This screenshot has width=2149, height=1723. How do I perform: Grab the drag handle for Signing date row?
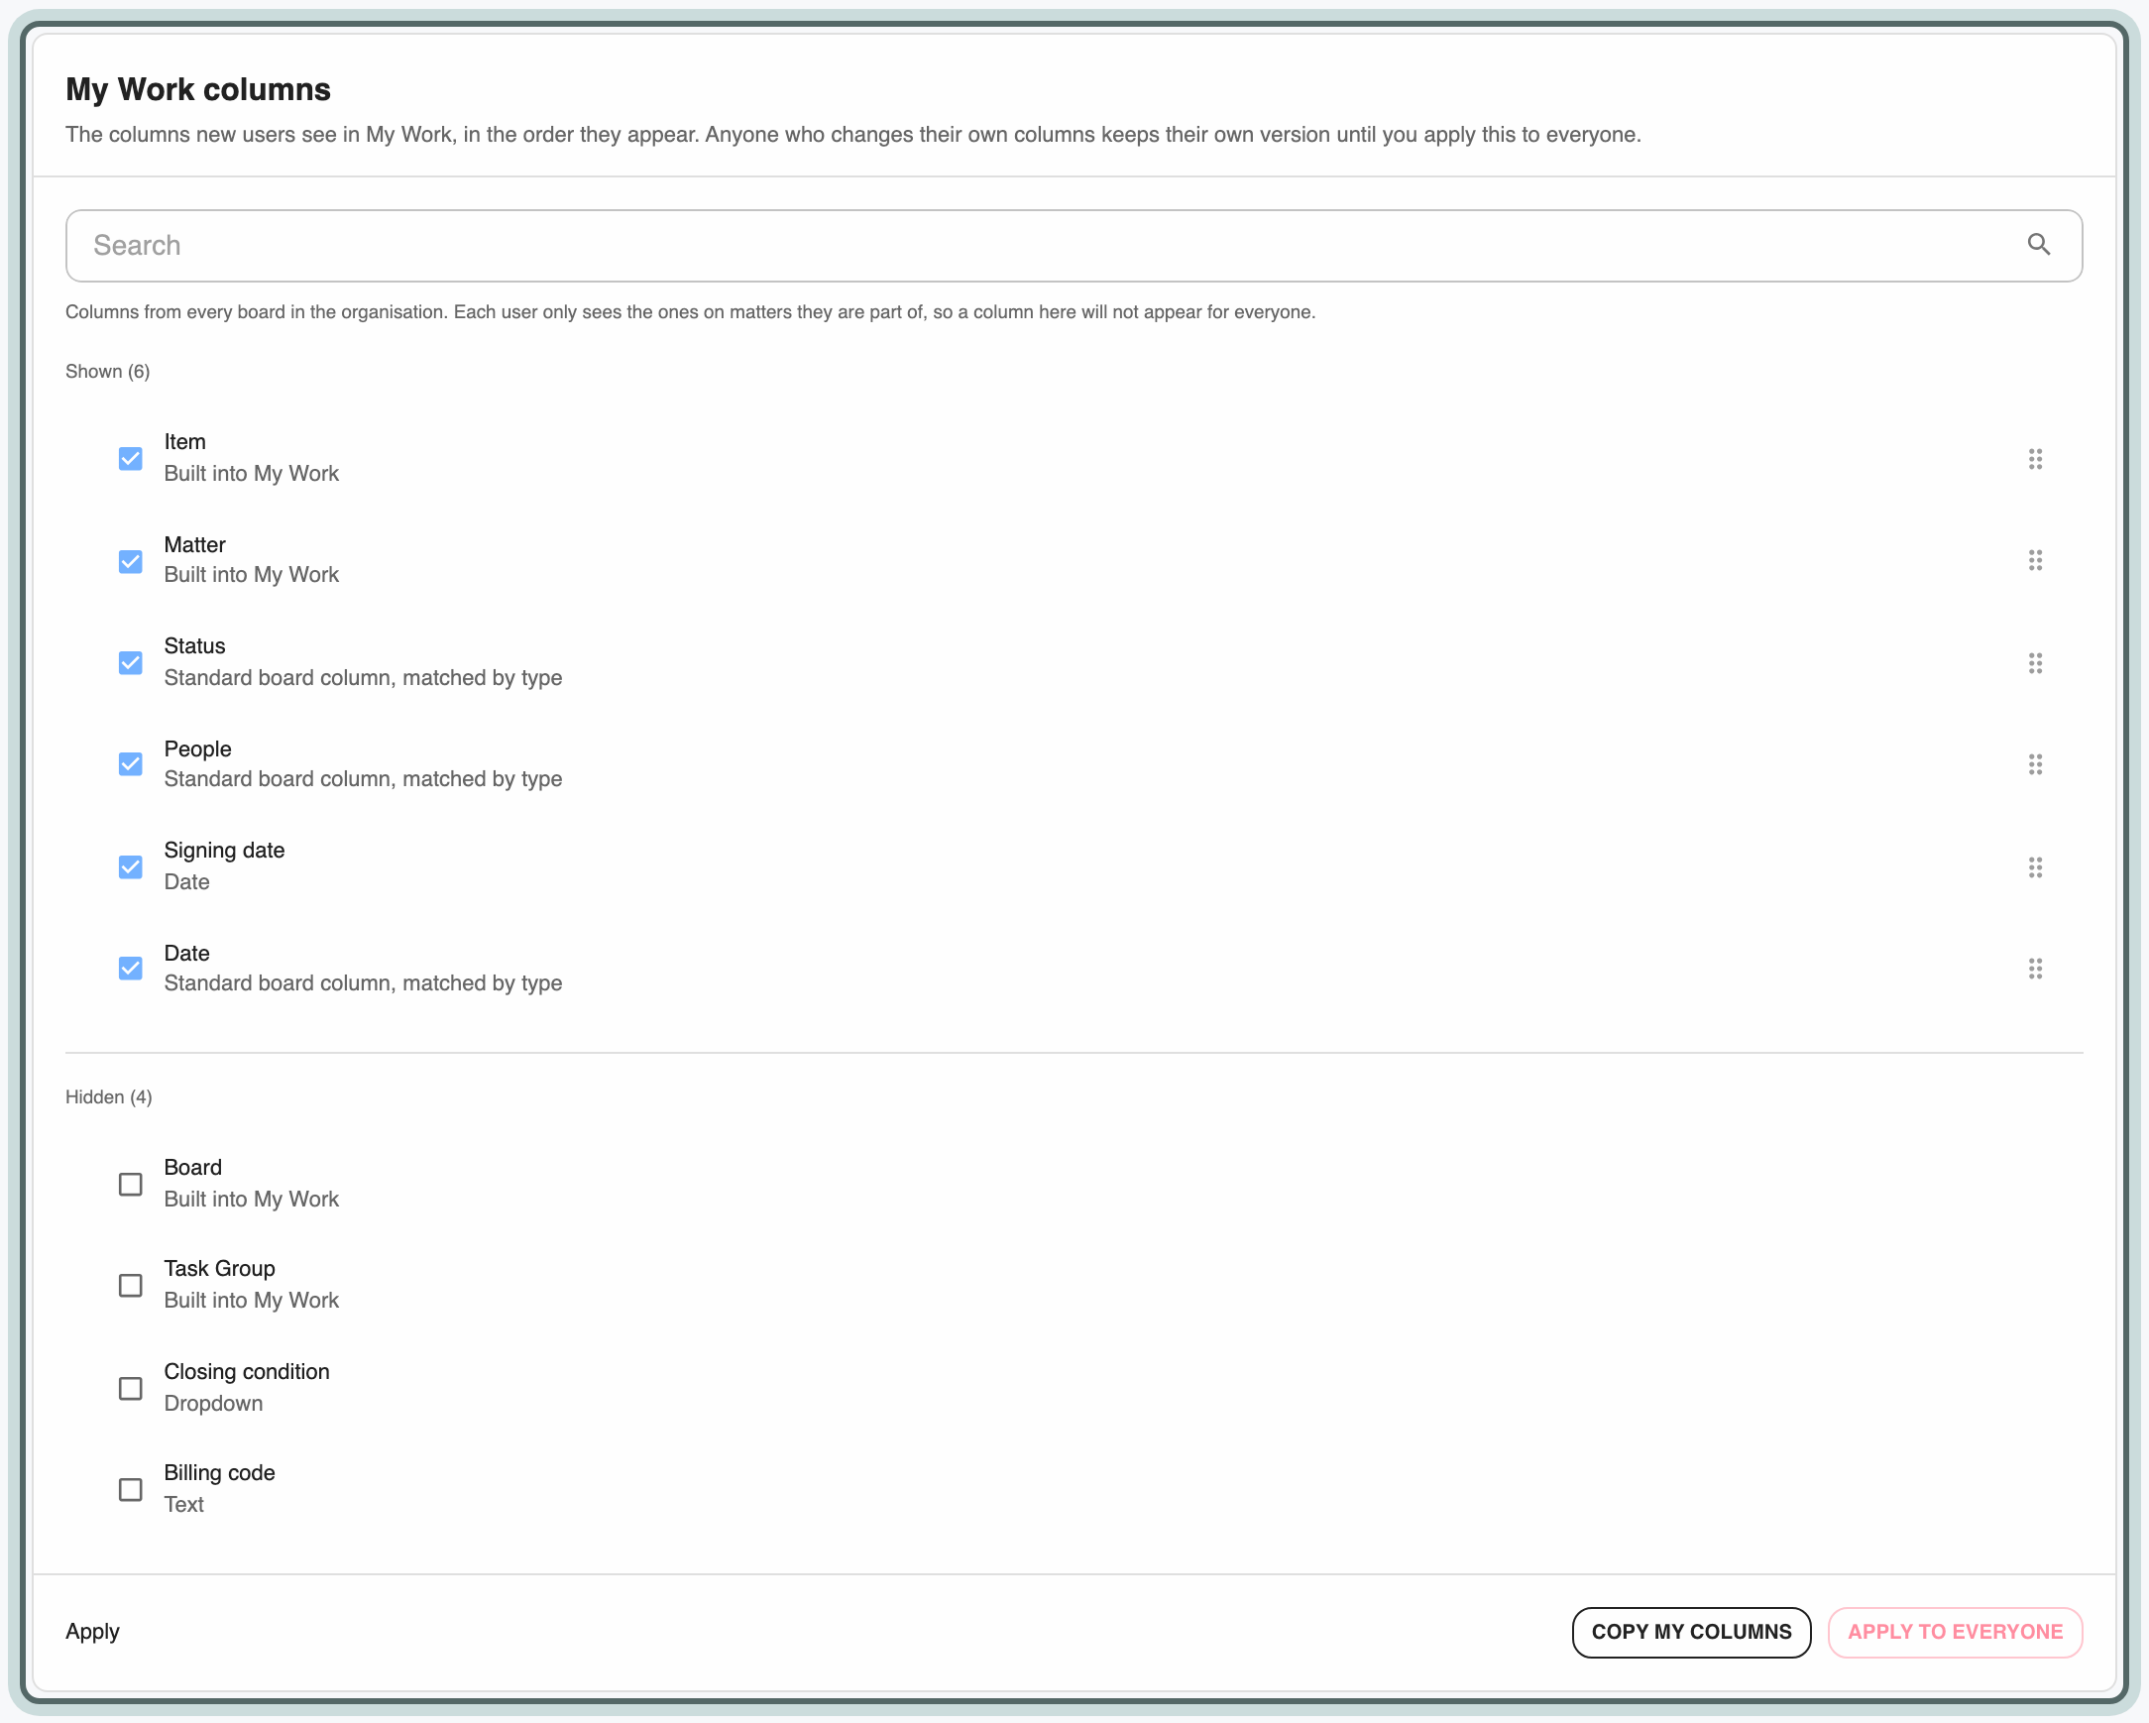coord(2035,867)
